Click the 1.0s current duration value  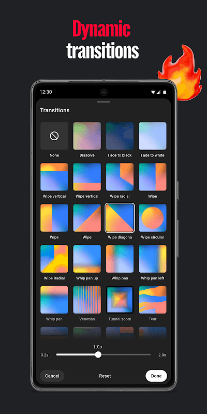98,347
